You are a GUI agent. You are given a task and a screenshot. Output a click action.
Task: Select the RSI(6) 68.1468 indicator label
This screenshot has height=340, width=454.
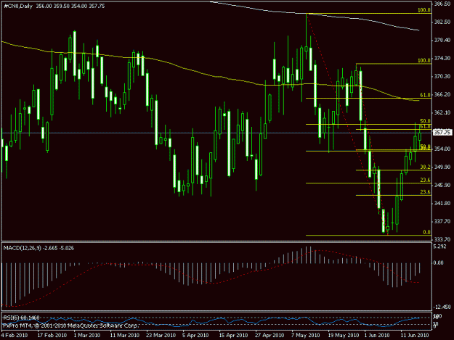tap(21, 318)
